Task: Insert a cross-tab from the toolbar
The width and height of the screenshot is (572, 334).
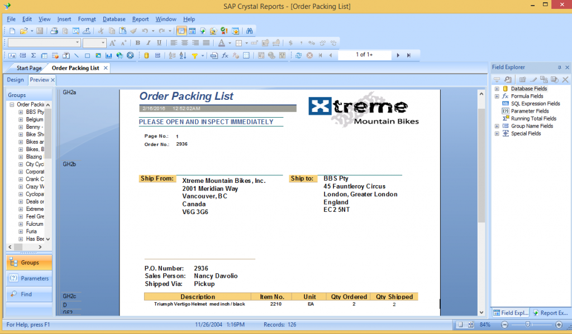Action: tap(44, 55)
